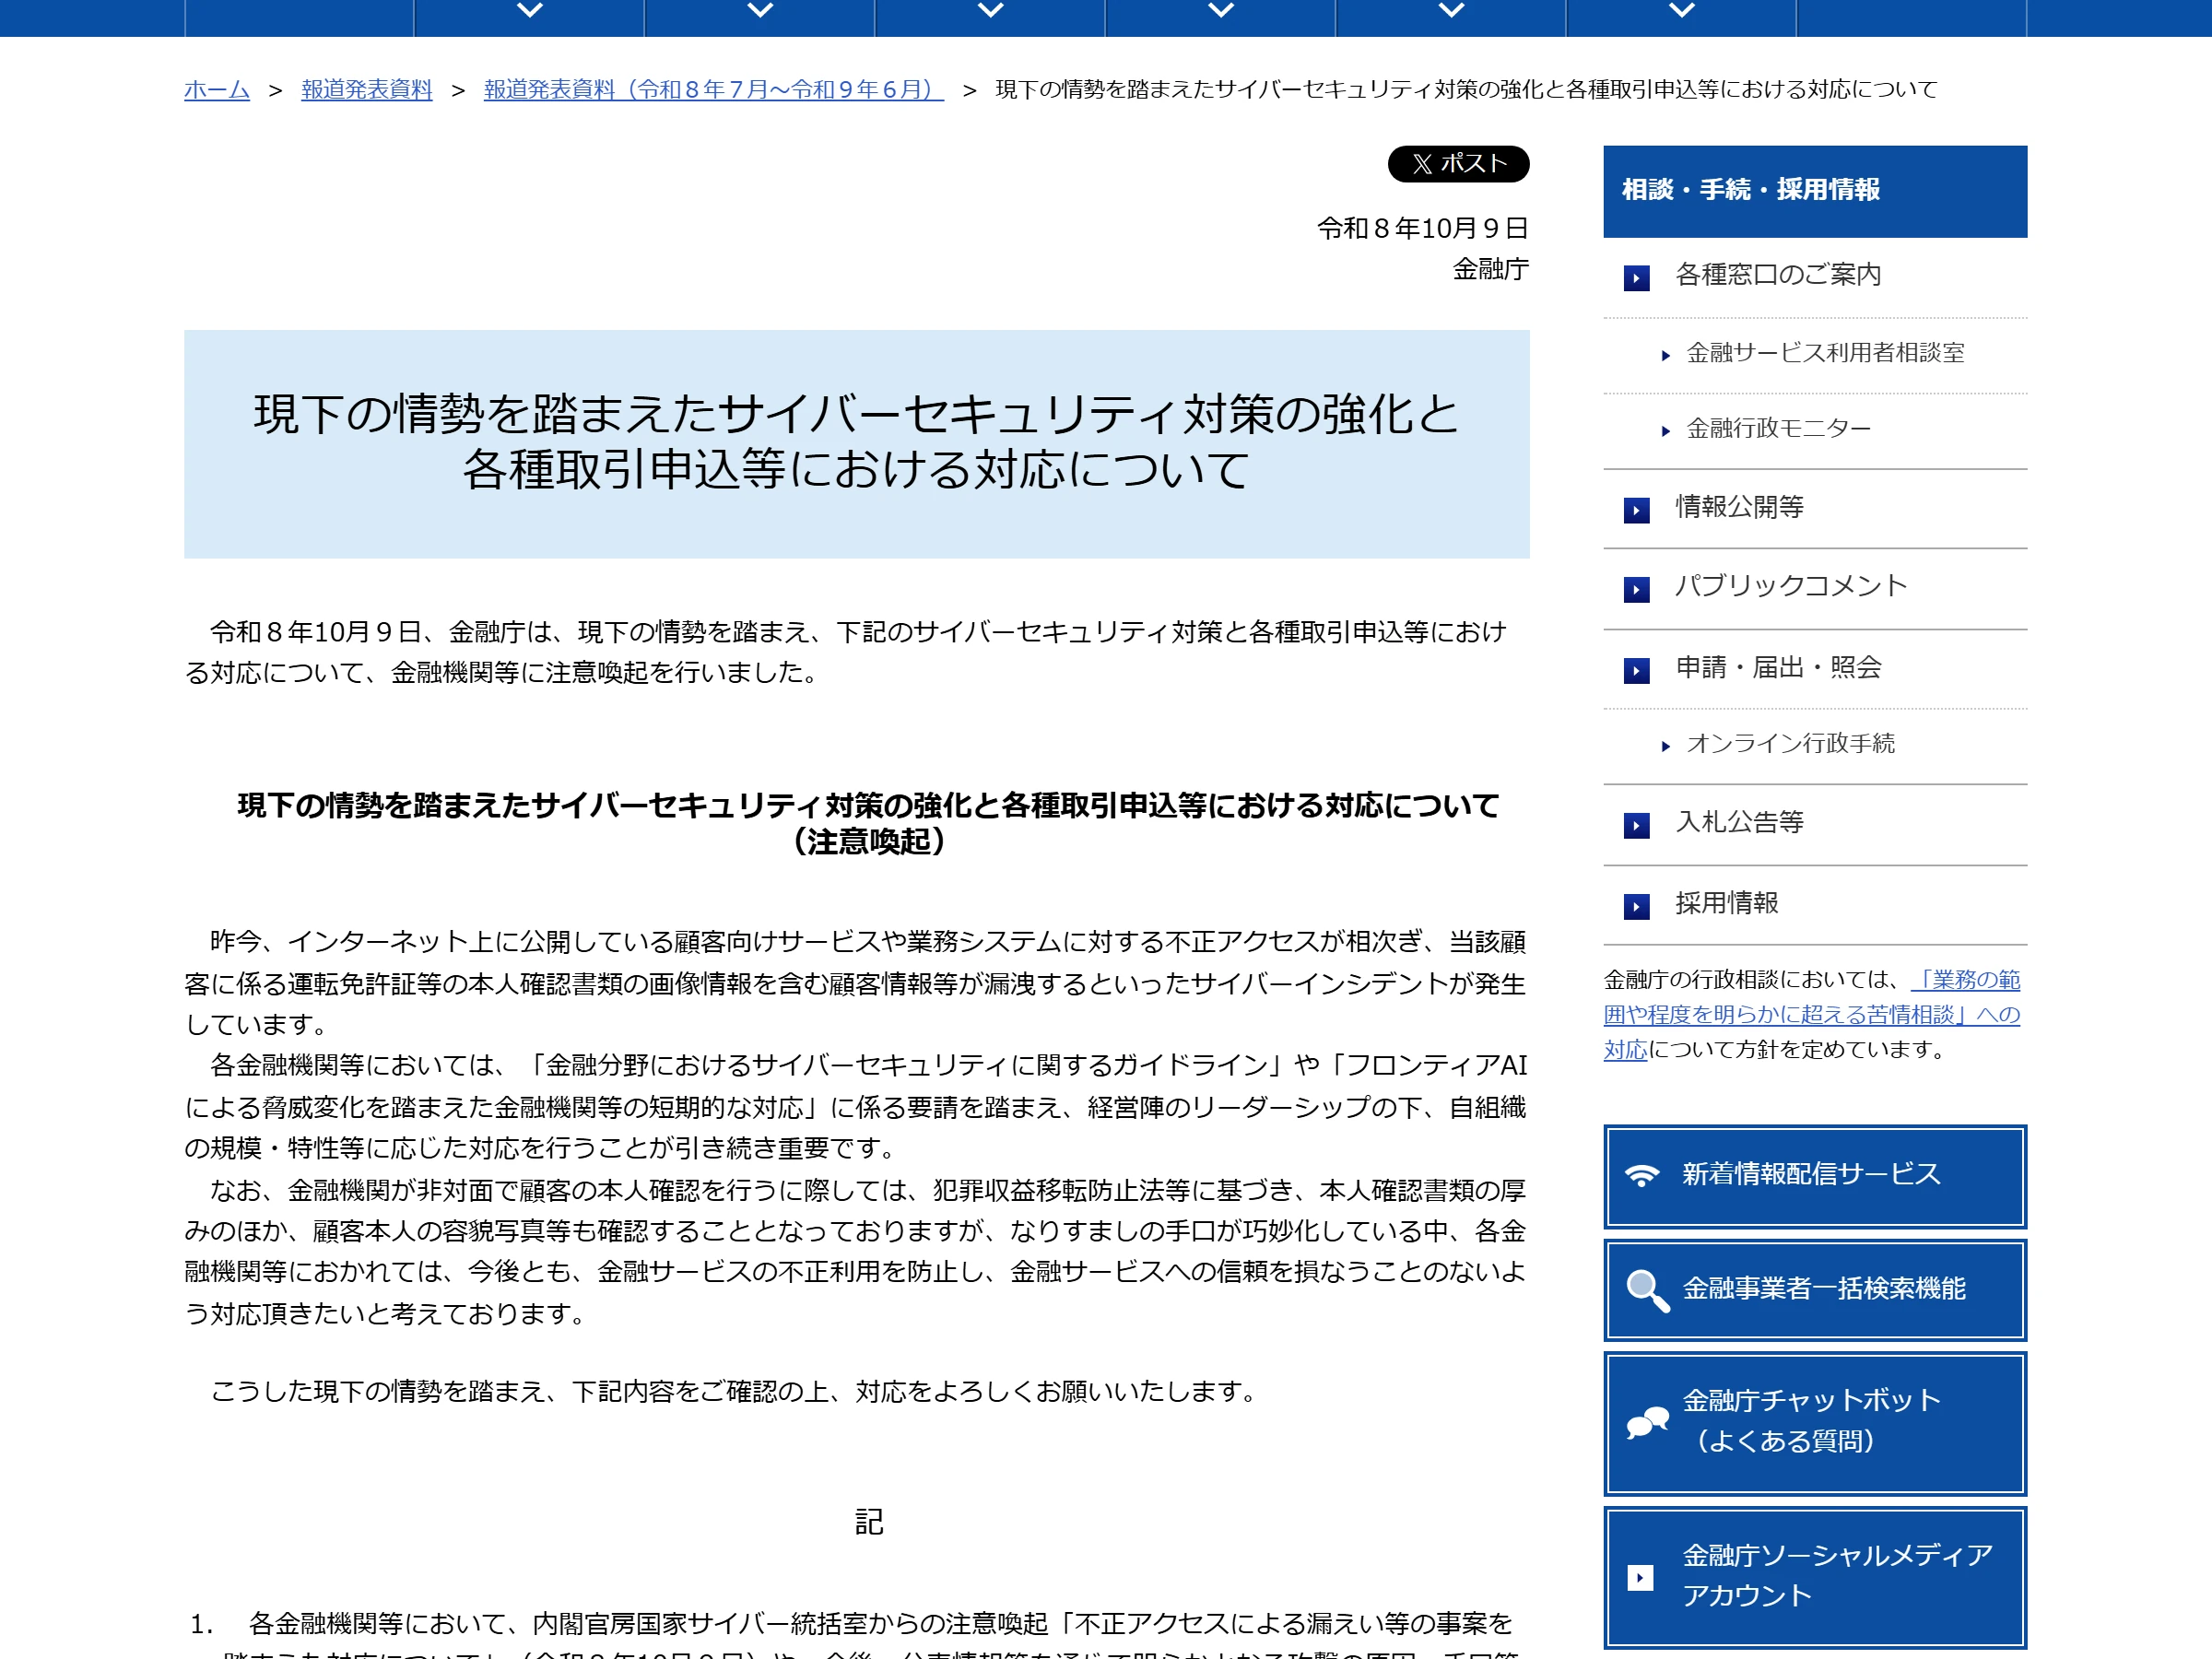Click the arrow icon beside 入札公告等
Screen dimensions: 2212x1659
(x=1636, y=825)
